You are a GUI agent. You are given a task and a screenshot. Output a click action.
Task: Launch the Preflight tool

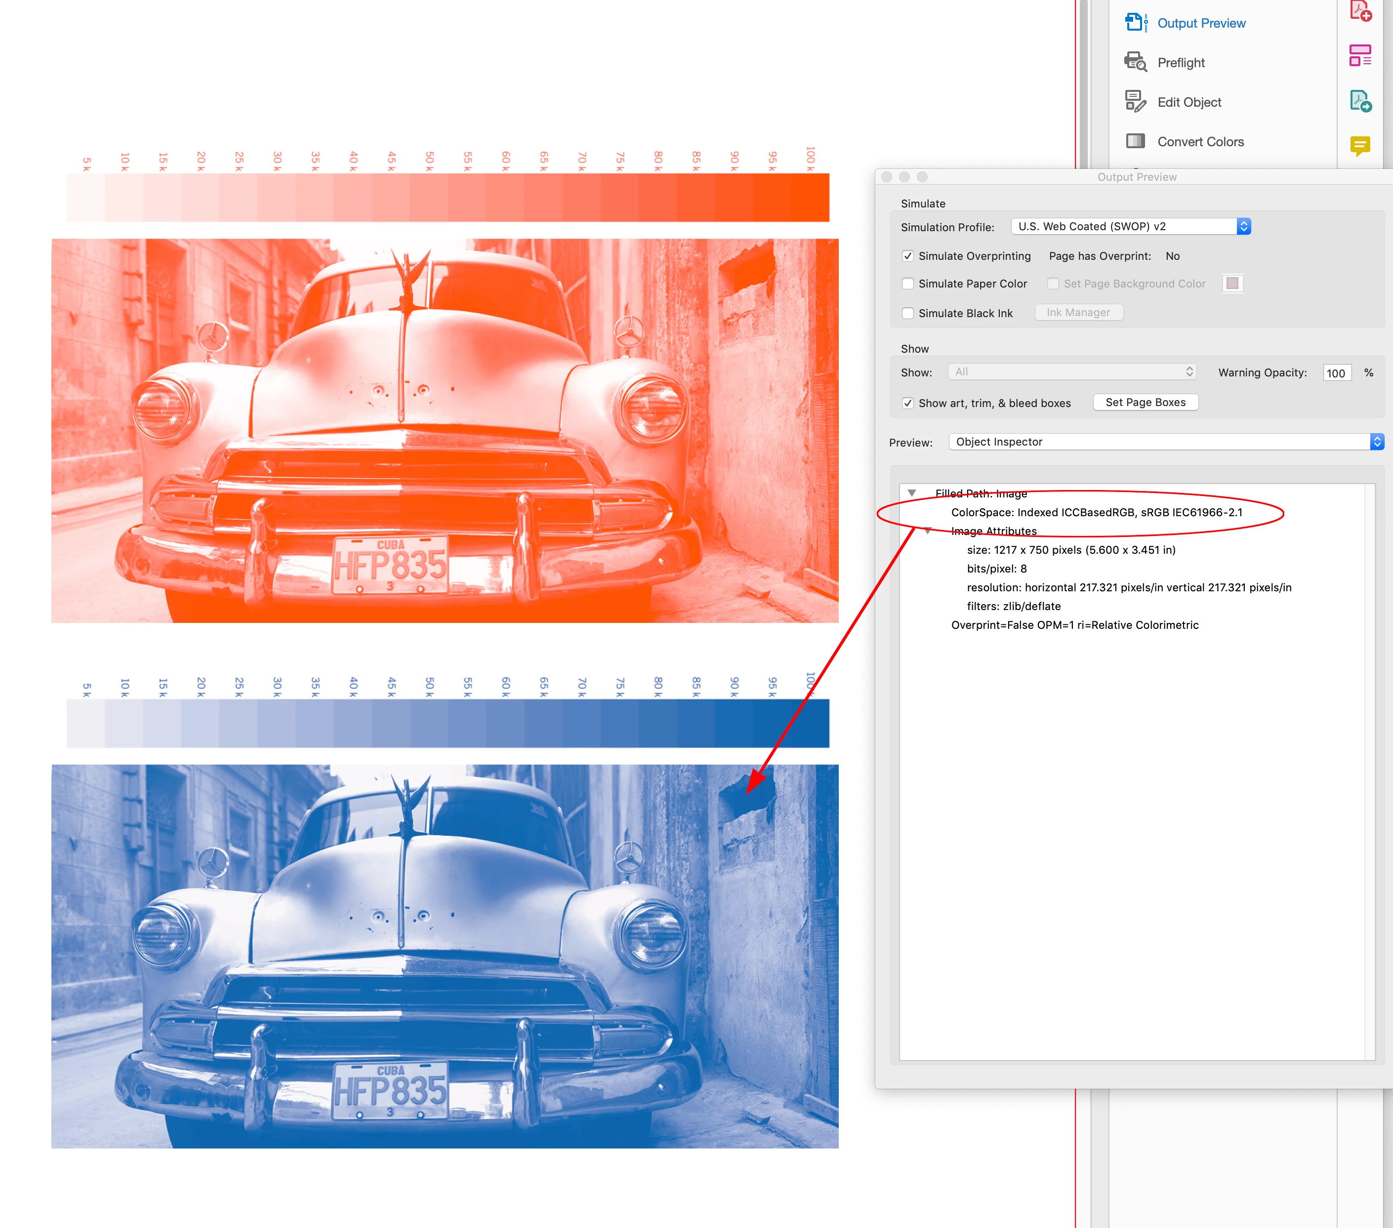(x=1181, y=63)
